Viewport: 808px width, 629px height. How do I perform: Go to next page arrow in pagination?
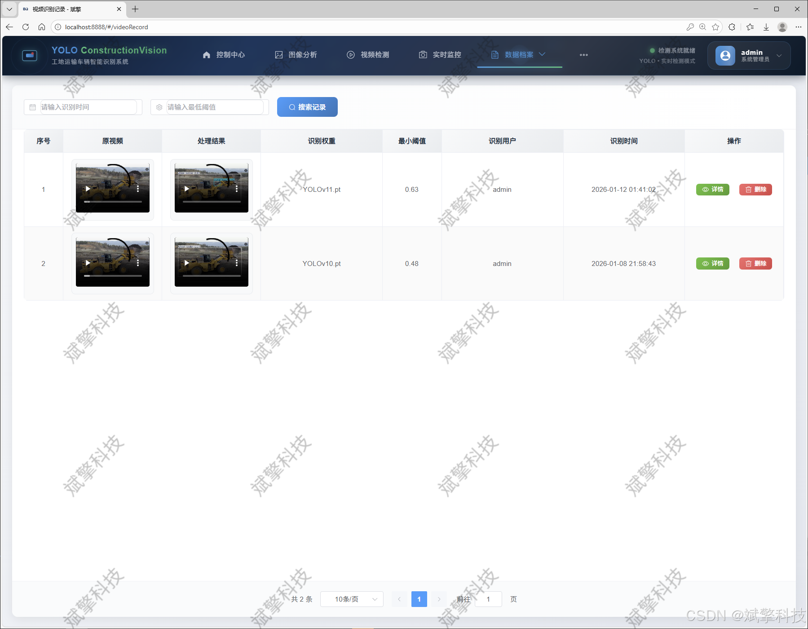click(439, 599)
